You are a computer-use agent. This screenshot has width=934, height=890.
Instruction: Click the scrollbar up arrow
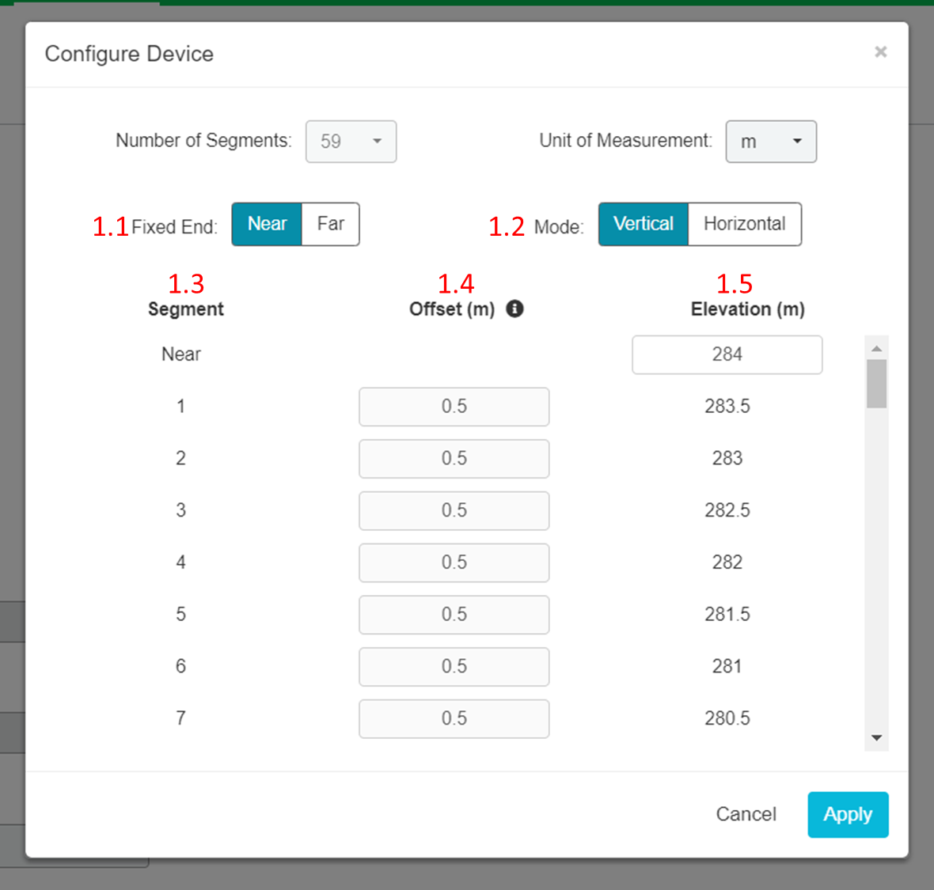[876, 347]
